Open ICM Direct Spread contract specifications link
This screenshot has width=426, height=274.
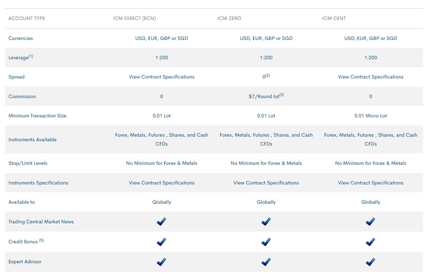pos(162,77)
